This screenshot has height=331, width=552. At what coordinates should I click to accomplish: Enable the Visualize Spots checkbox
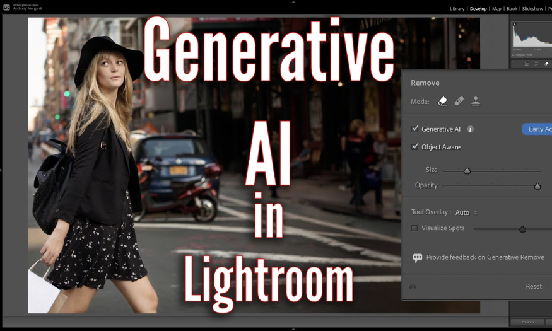pos(414,228)
